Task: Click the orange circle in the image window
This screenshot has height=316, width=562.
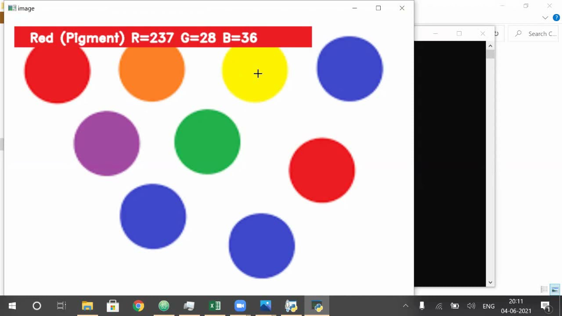Action: 151,74
